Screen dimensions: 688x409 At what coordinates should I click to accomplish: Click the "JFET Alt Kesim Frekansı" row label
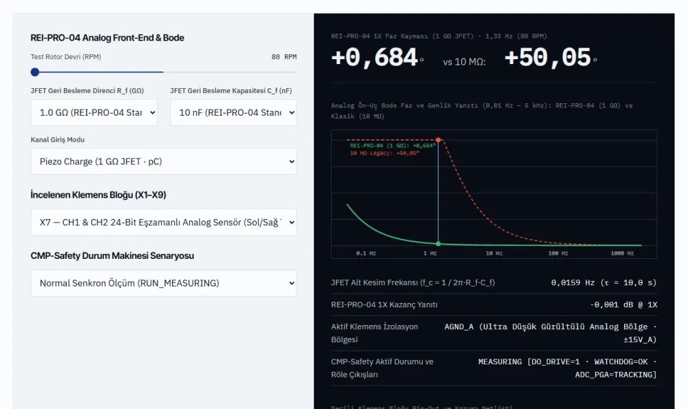(413, 282)
